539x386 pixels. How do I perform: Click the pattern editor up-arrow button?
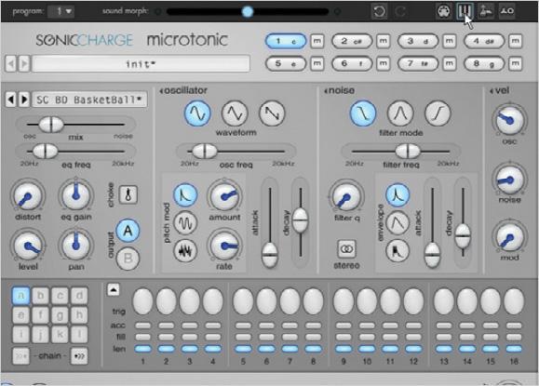coord(114,289)
